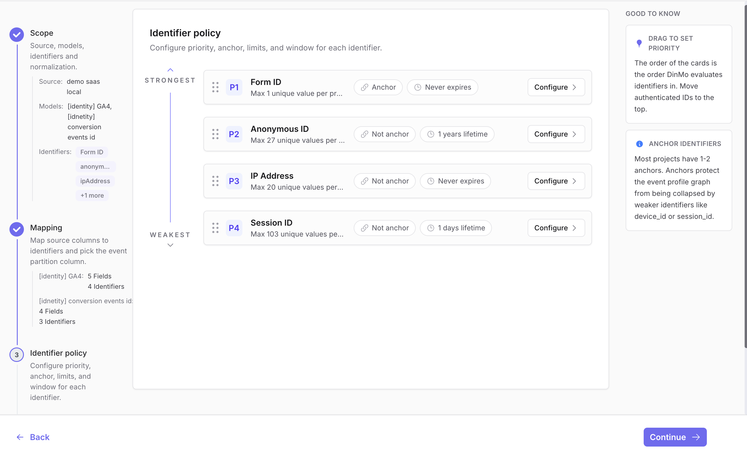Click the vertical scrollbar on the right edge
This screenshot has width=747, height=456.
click(745, 175)
